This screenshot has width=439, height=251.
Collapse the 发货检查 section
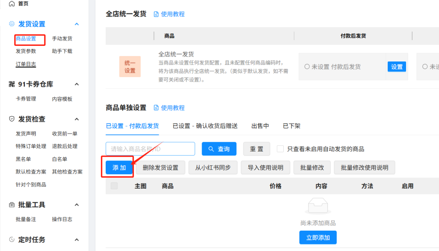pyautogui.click(x=77, y=119)
